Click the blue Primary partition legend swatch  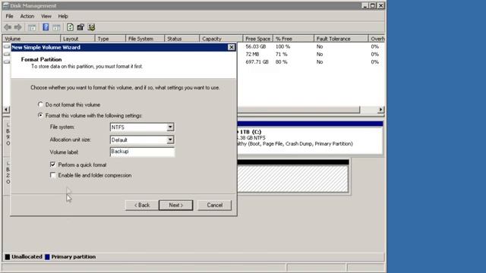pyautogui.click(x=47, y=257)
